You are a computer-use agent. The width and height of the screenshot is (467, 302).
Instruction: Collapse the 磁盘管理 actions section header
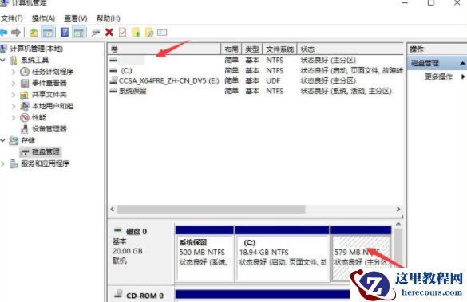tap(462, 63)
